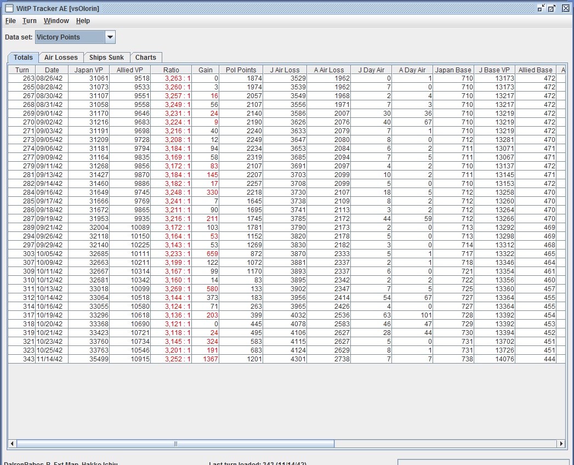Open the File menu

coord(10,21)
